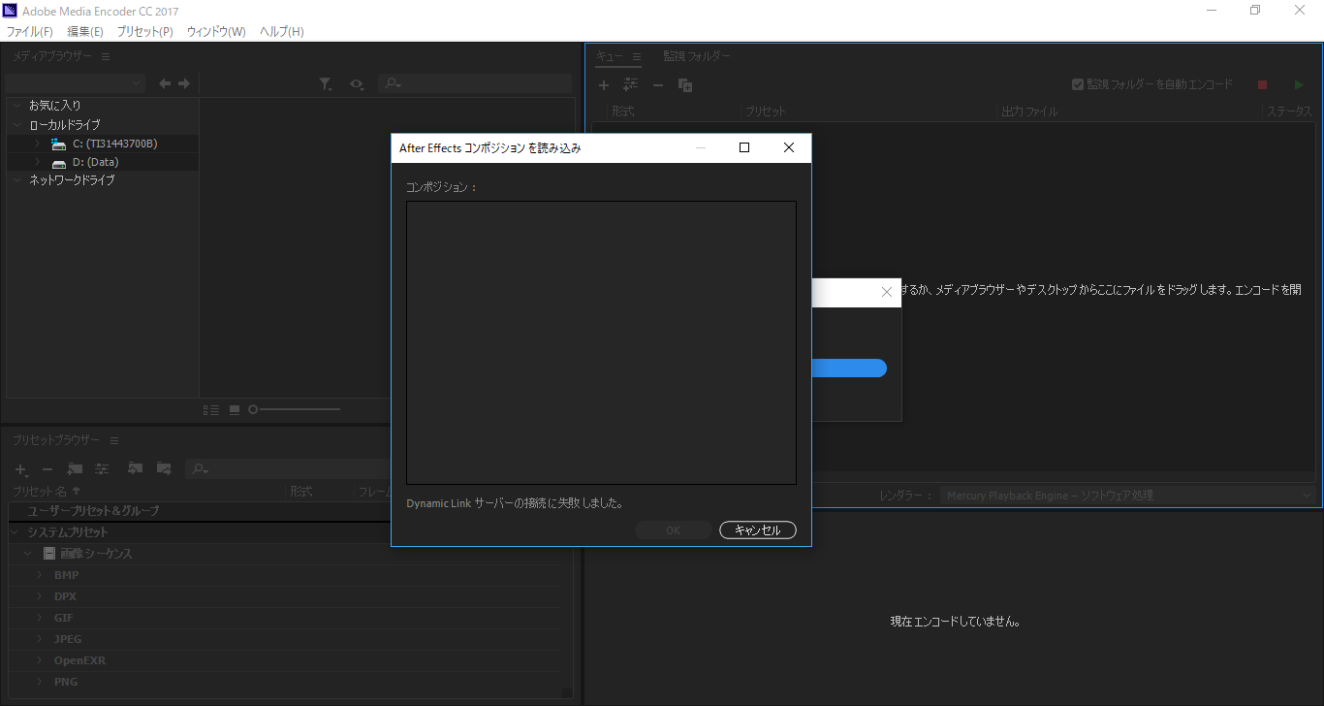
Task: Click the import presets icon
Action: coord(135,469)
